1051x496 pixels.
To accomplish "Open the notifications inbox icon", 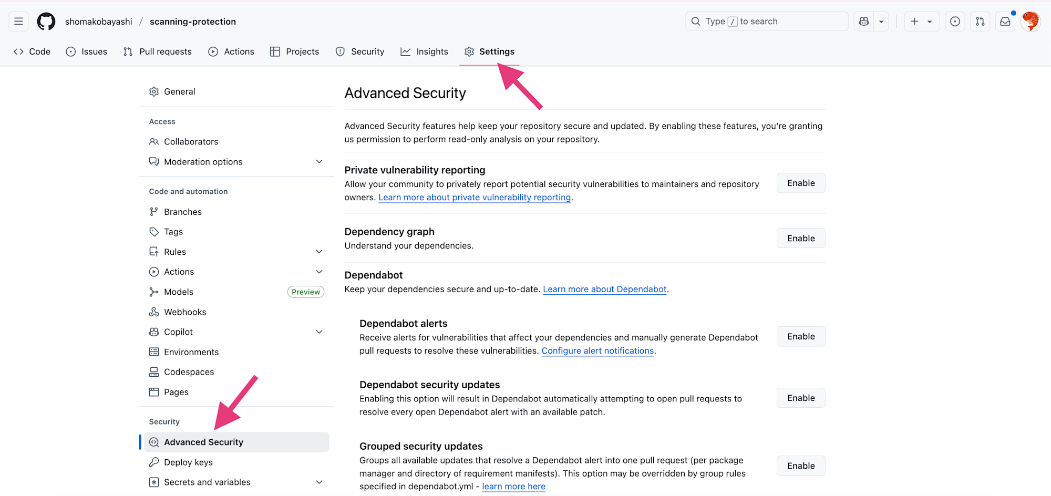I will tap(1005, 22).
